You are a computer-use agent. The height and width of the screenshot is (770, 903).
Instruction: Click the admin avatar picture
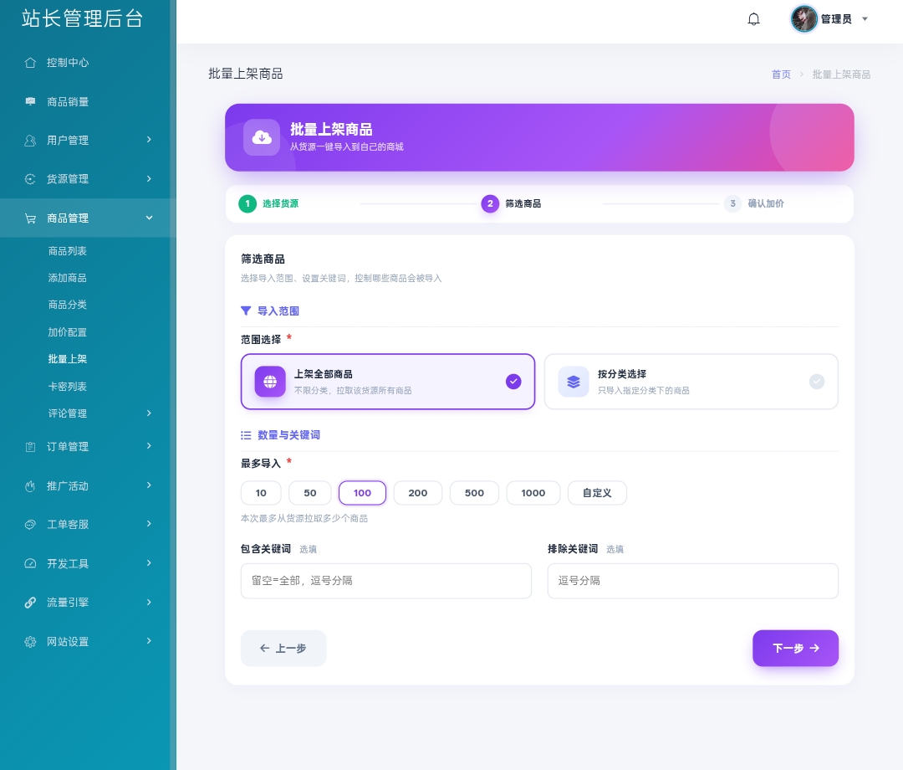click(x=804, y=19)
